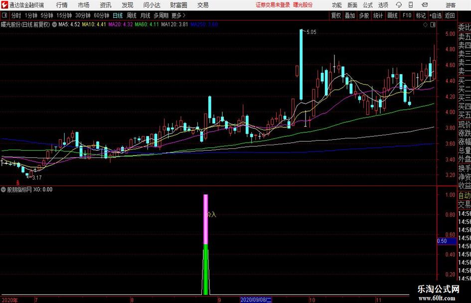Click the 介入 signal bar in indicator
This screenshot has width=471, height=303.
click(x=206, y=244)
